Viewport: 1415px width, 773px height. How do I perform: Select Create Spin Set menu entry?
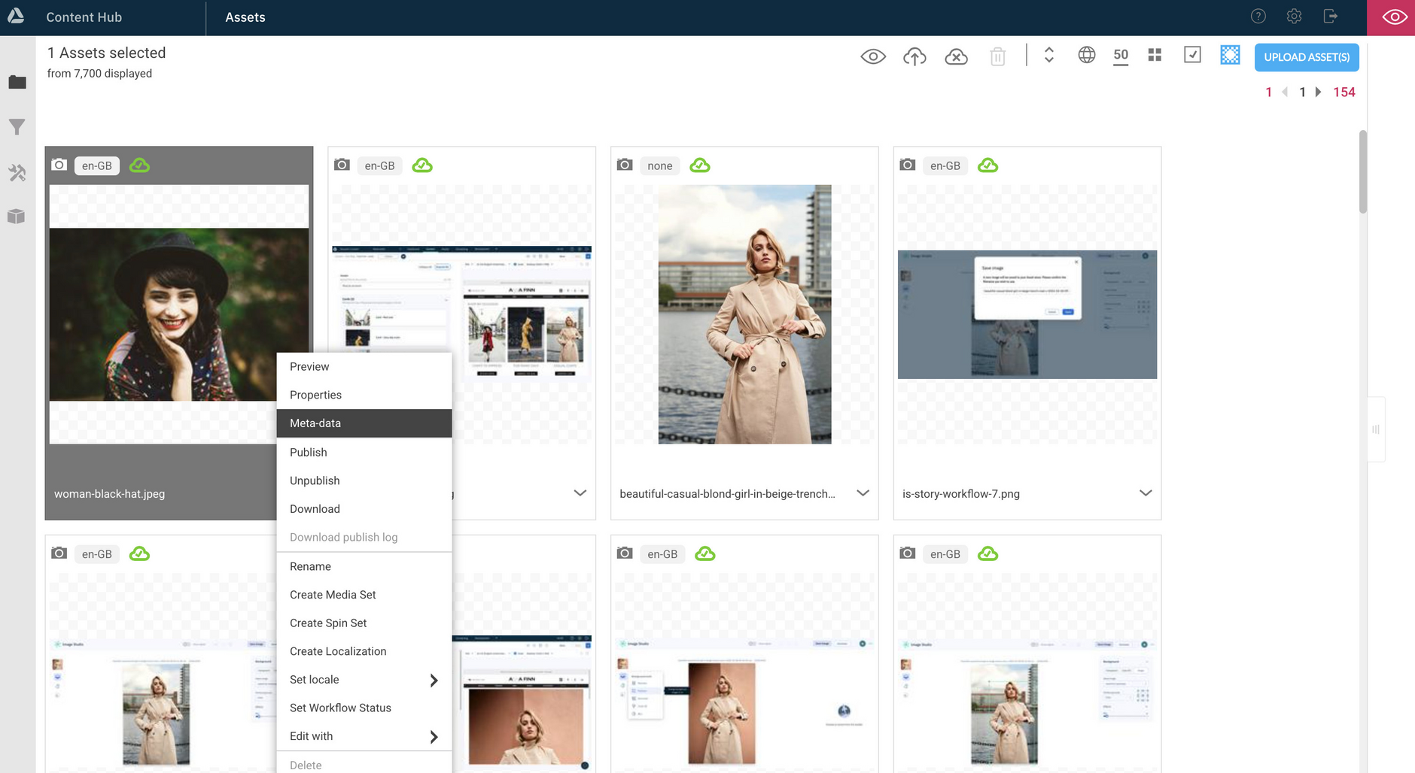click(x=364, y=623)
